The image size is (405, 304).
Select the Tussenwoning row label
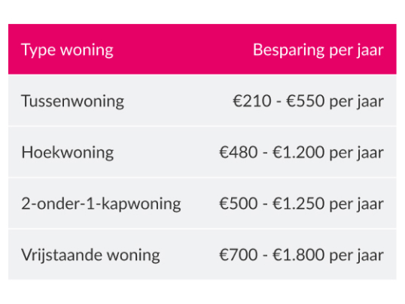[72, 101]
